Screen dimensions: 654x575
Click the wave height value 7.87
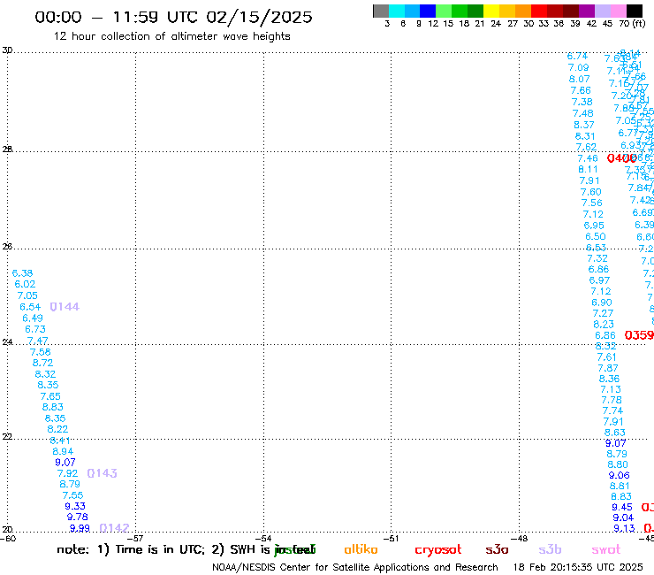[608, 368]
